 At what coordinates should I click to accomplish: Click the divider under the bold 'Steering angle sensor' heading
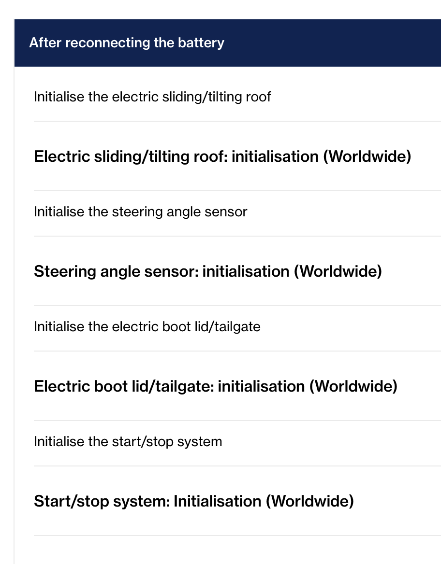(237, 305)
